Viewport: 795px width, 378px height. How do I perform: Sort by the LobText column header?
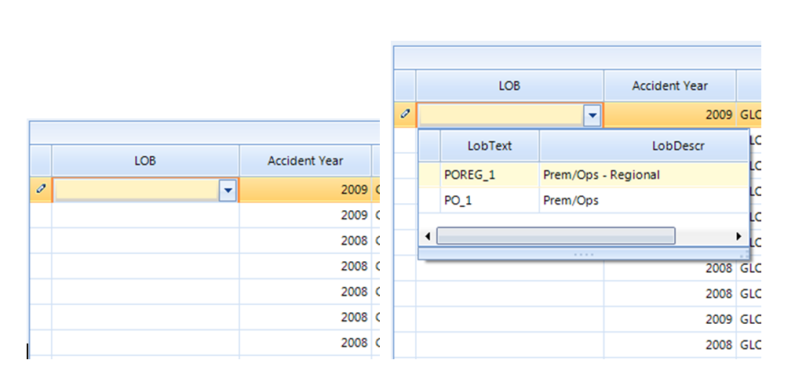[x=490, y=146]
